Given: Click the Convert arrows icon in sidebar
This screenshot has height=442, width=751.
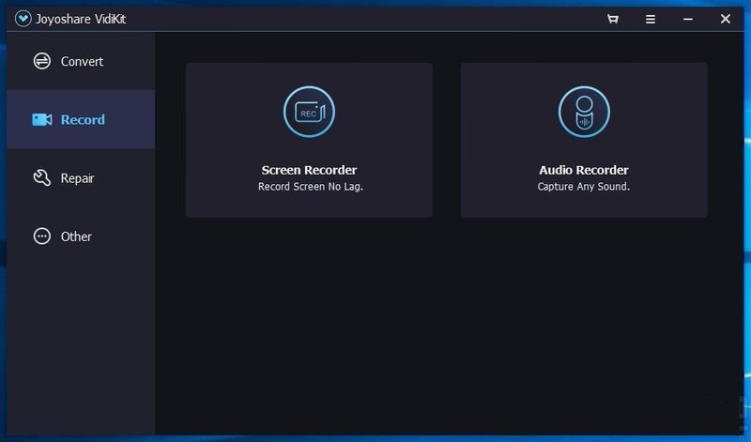Looking at the screenshot, I should point(42,61).
